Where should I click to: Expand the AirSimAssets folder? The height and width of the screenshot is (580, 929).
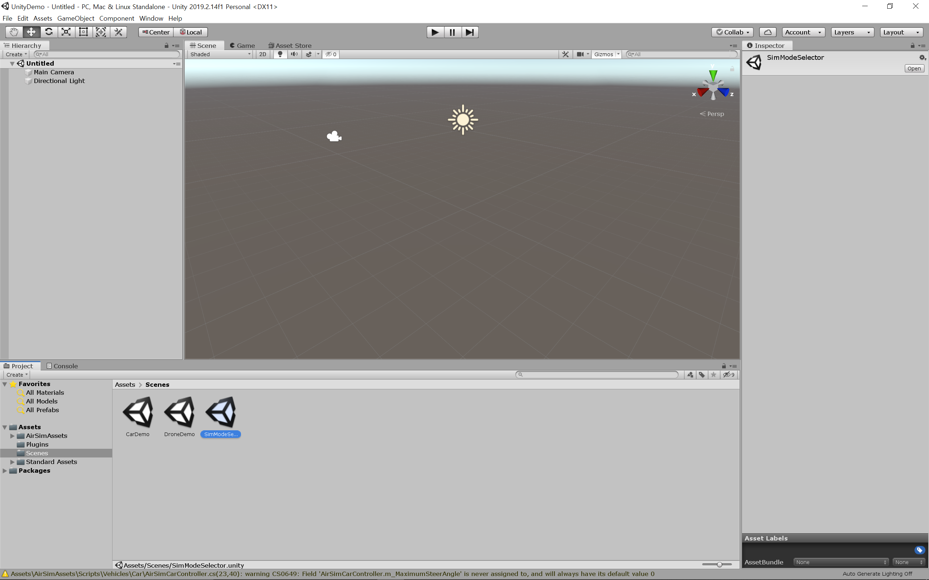(12, 436)
